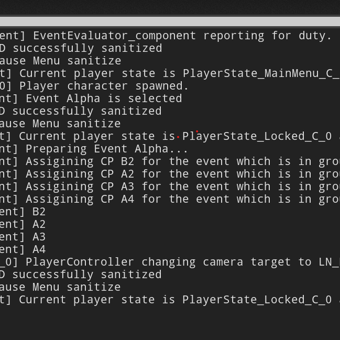Select PlayerState_Locked line just above 'Preparing Event Alpha'
The height and width of the screenshot is (340, 340).
pyautogui.click(x=170, y=137)
